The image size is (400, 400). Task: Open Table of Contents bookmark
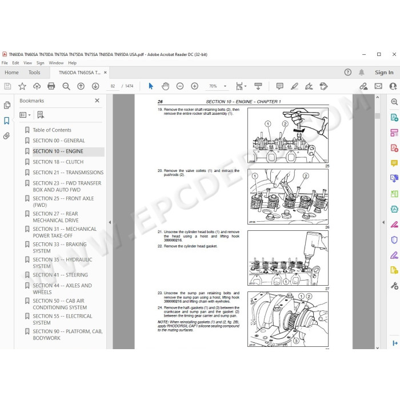52,130
